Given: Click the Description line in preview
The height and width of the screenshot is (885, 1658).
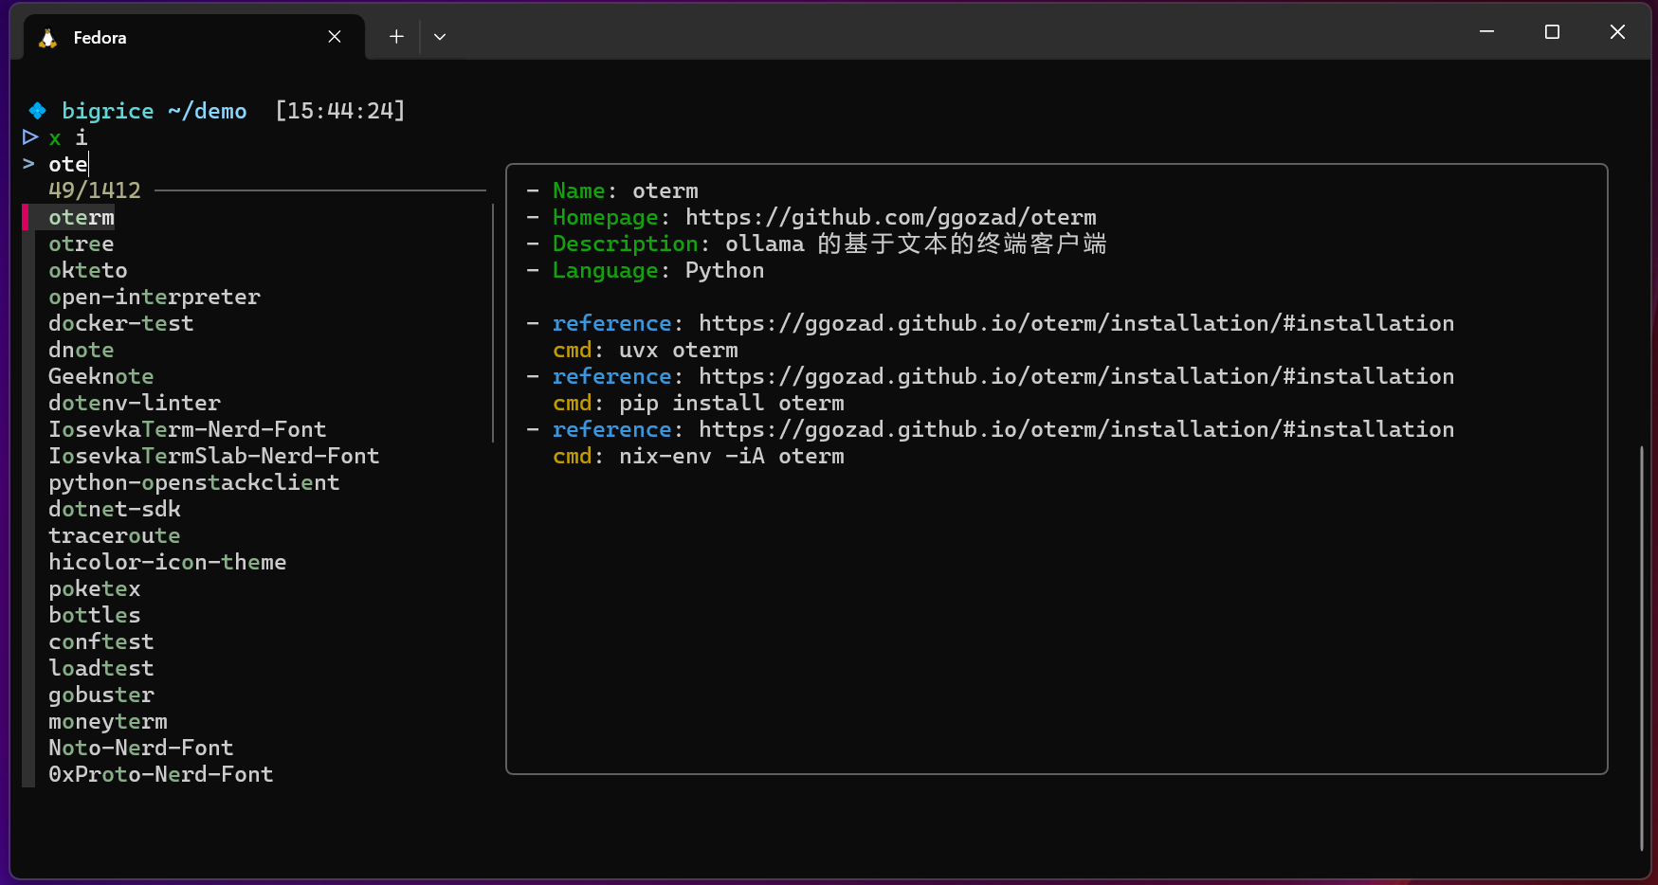Looking at the screenshot, I should click(x=816, y=244).
